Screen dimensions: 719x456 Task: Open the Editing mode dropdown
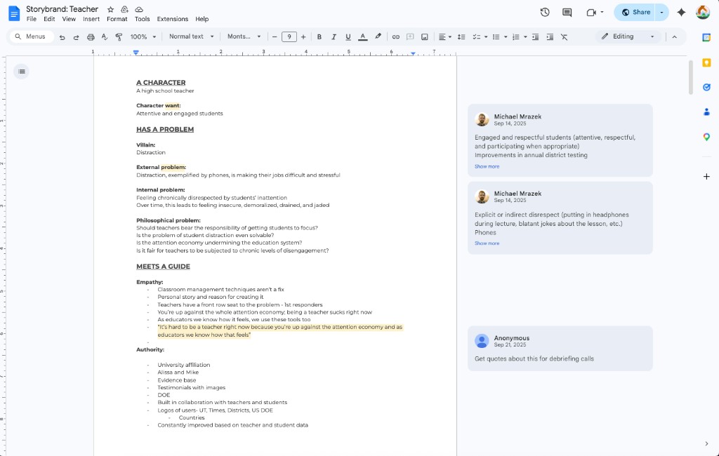coord(628,36)
